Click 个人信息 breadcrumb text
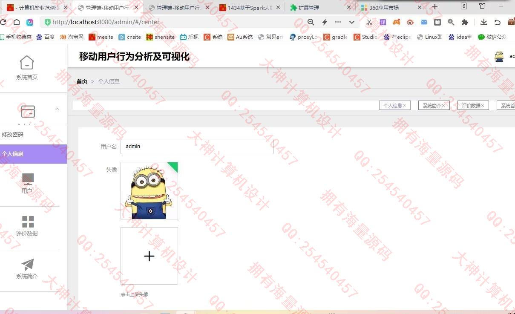515x314 pixels. click(x=109, y=81)
